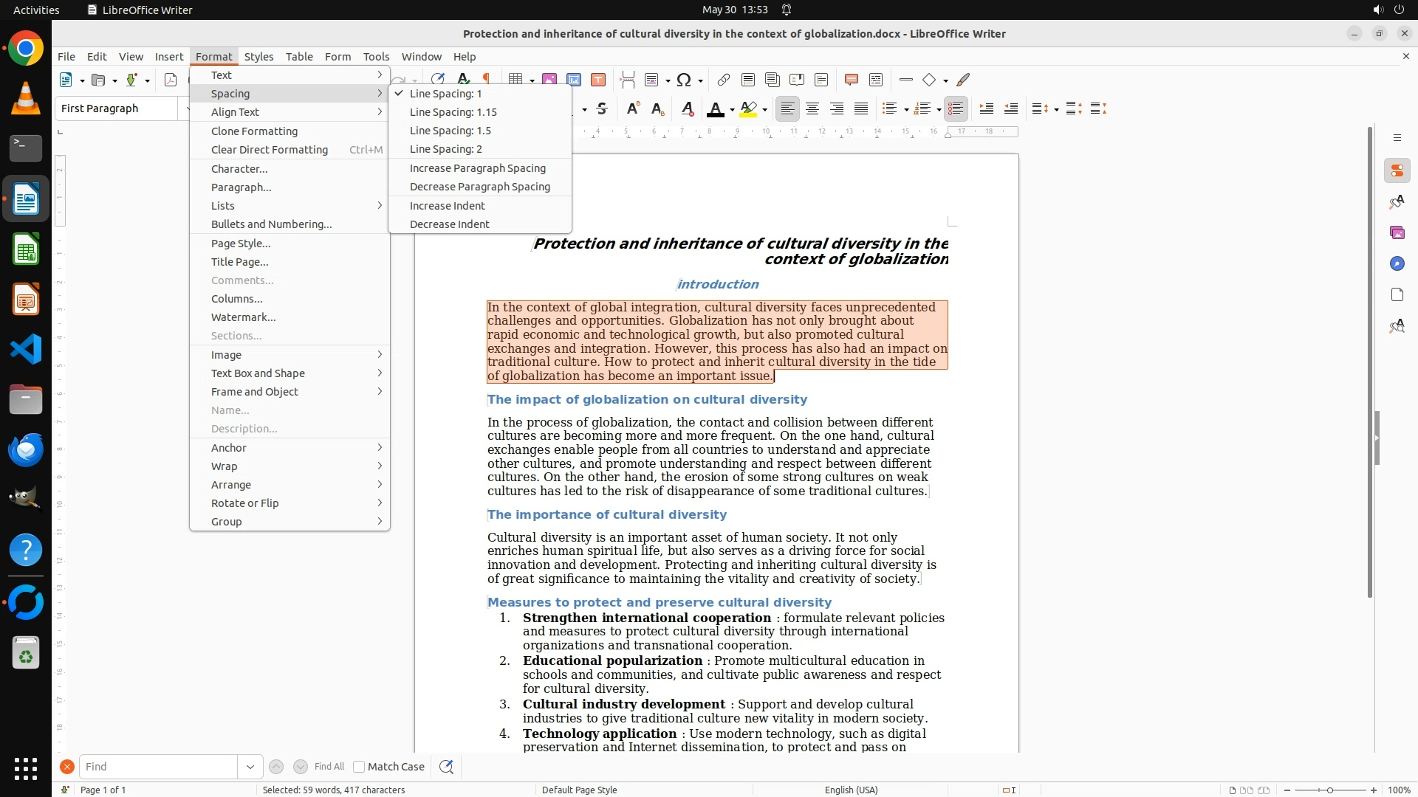Screen dimensions: 1418x797
Task: Expand the Find history dropdown
Action: (x=250, y=767)
